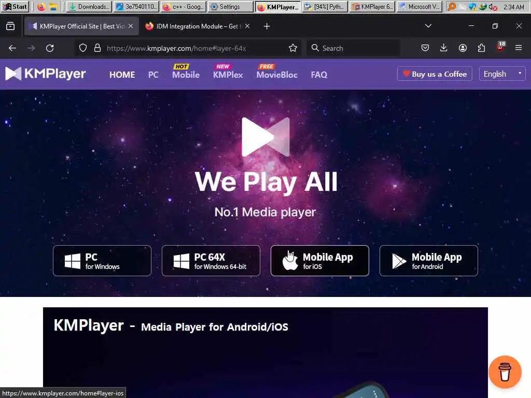Viewport: 531px width, 398px height.
Task: Go back with the browser back arrow
Action: (12, 48)
